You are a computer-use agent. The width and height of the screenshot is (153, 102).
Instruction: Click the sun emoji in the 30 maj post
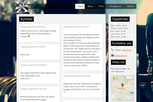[82, 65]
